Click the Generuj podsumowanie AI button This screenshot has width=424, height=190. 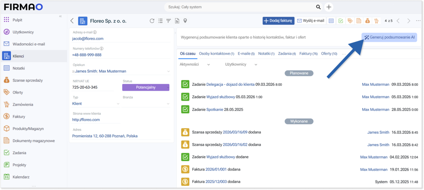389,37
